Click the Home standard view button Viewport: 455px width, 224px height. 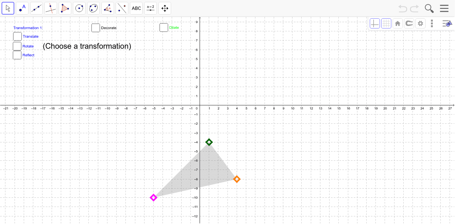pos(398,23)
